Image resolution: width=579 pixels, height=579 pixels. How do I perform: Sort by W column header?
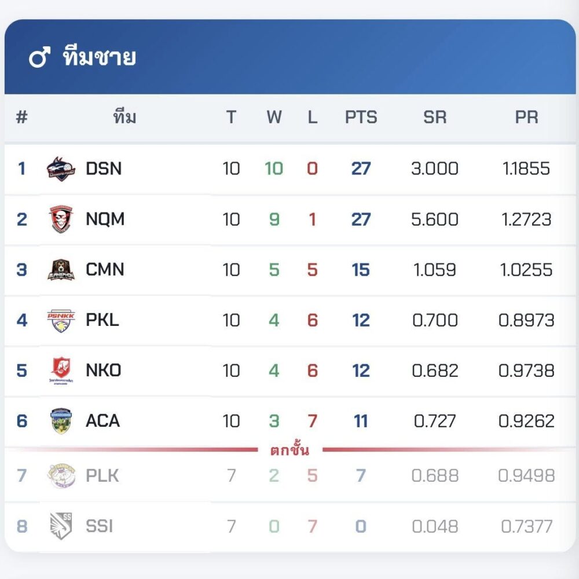click(274, 118)
